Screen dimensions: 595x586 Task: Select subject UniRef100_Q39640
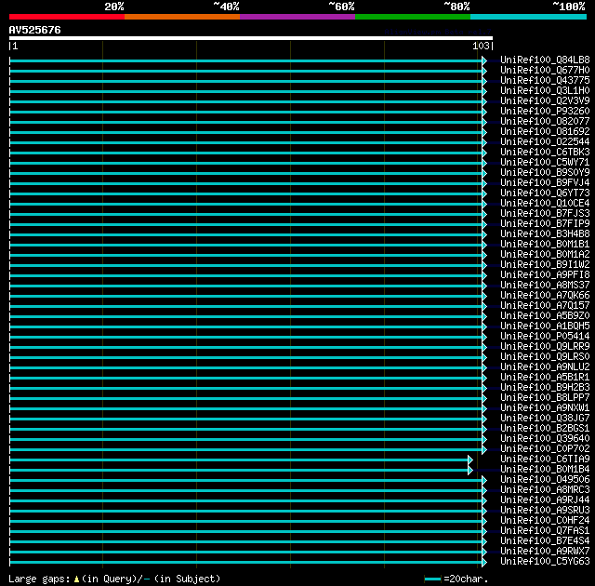(545, 439)
